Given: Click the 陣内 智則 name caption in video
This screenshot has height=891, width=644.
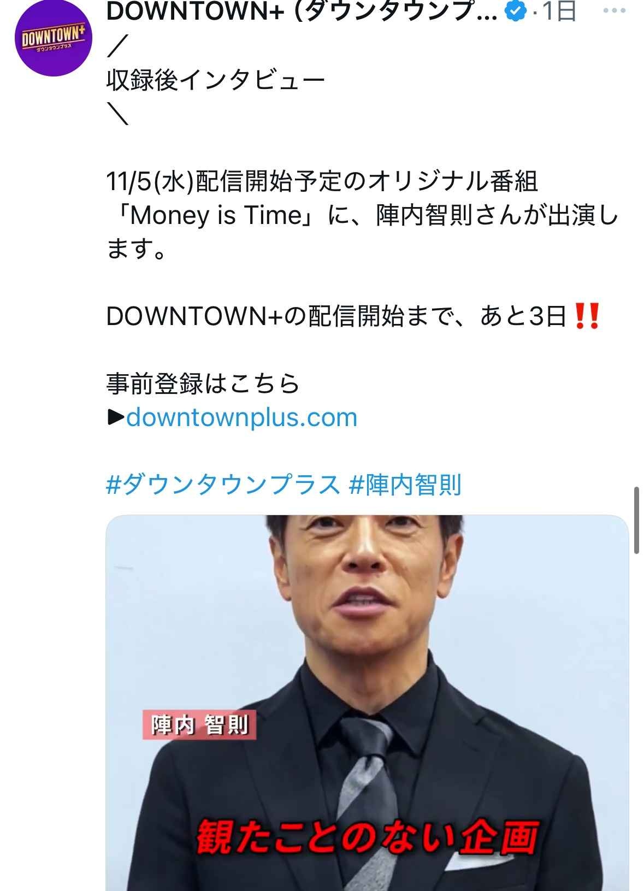Looking at the screenshot, I should point(199,725).
